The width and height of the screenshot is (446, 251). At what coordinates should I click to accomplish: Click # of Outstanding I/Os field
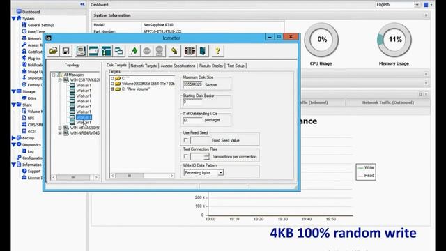tap(192, 121)
